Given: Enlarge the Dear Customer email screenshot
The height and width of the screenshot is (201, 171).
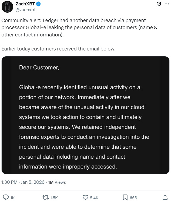Looking at the screenshot, I should pyautogui.click(x=85, y=115).
